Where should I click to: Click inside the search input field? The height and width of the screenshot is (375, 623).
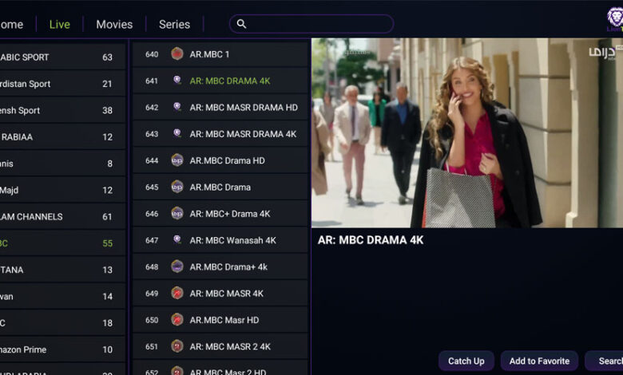[x=319, y=24]
